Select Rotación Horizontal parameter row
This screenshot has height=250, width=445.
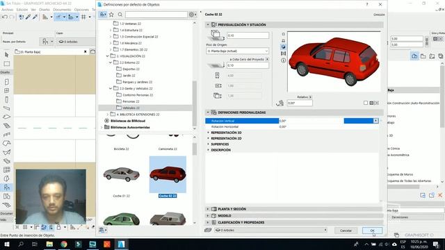point(292,126)
